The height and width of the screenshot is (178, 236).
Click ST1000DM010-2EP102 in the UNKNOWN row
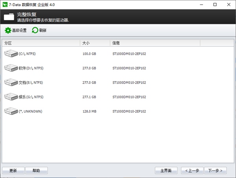pyautogui.click(x=129, y=111)
